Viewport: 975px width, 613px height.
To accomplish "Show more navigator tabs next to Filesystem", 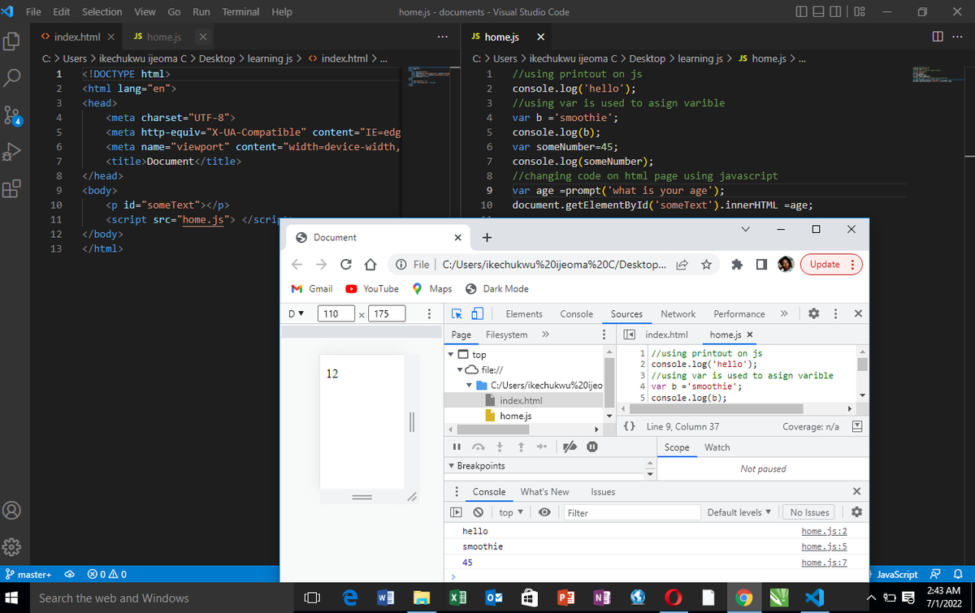I will coord(545,335).
